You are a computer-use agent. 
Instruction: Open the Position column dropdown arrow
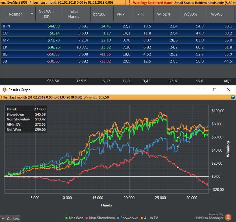(x=32, y=14)
